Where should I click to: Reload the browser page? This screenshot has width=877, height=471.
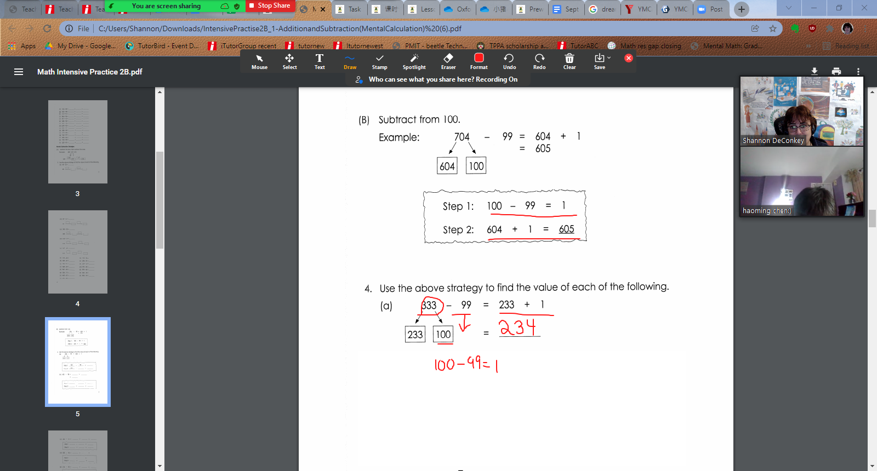(x=47, y=28)
